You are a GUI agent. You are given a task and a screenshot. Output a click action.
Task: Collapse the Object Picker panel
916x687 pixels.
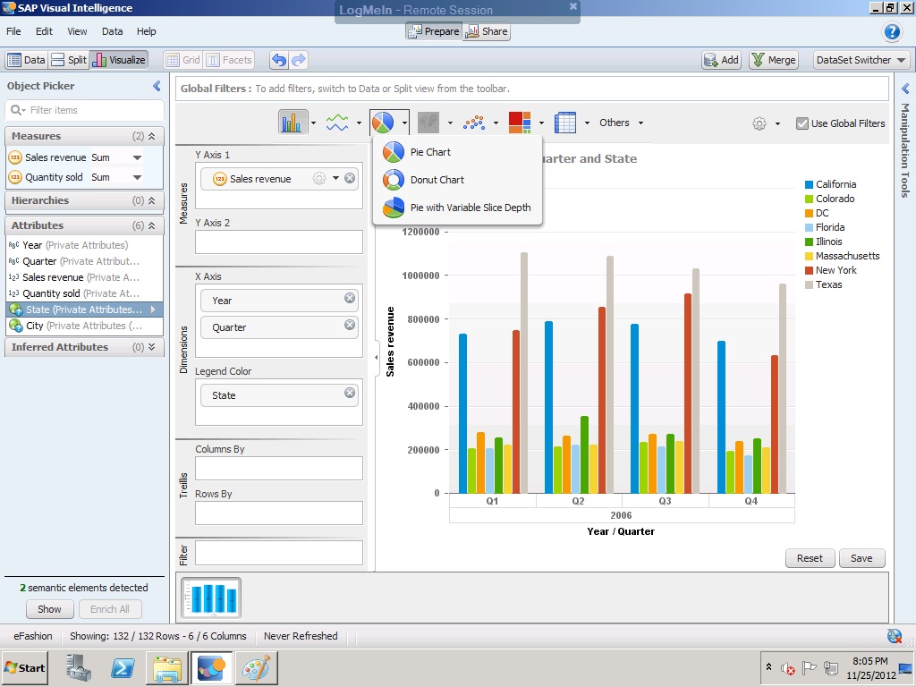coord(157,86)
